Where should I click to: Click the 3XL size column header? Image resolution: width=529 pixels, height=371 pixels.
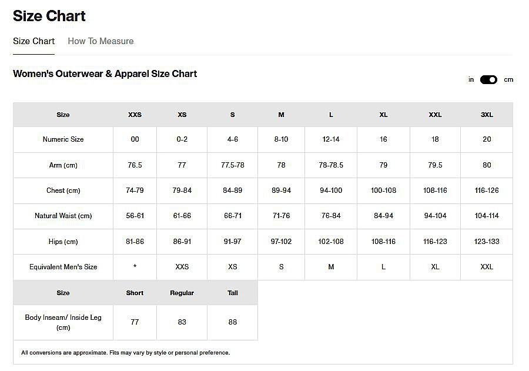(487, 115)
